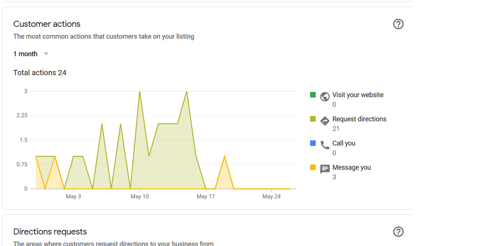Click the green Visit your website swatch
This screenshot has width=489, height=246.
point(313,95)
